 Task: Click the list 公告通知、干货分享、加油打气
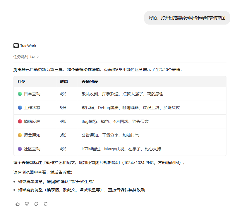(x=110, y=135)
